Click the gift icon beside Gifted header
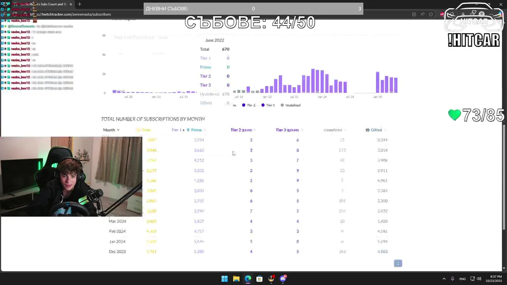The height and width of the screenshot is (285, 507). pos(368,130)
